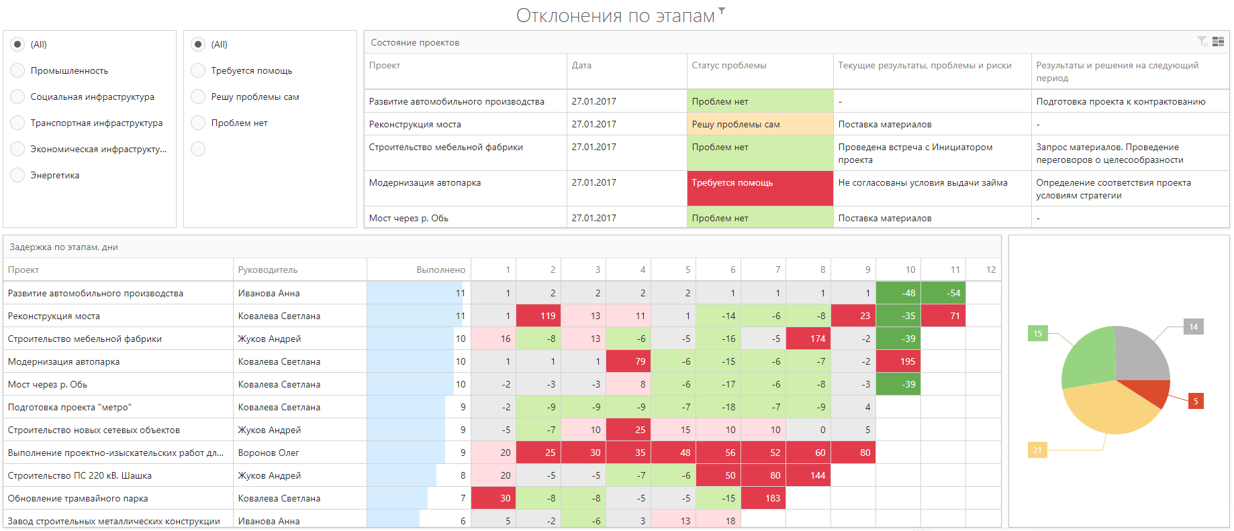Image resolution: width=1234 pixels, height=531 pixels.
Task: Click stage 12 column header
Action: coord(983,270)
